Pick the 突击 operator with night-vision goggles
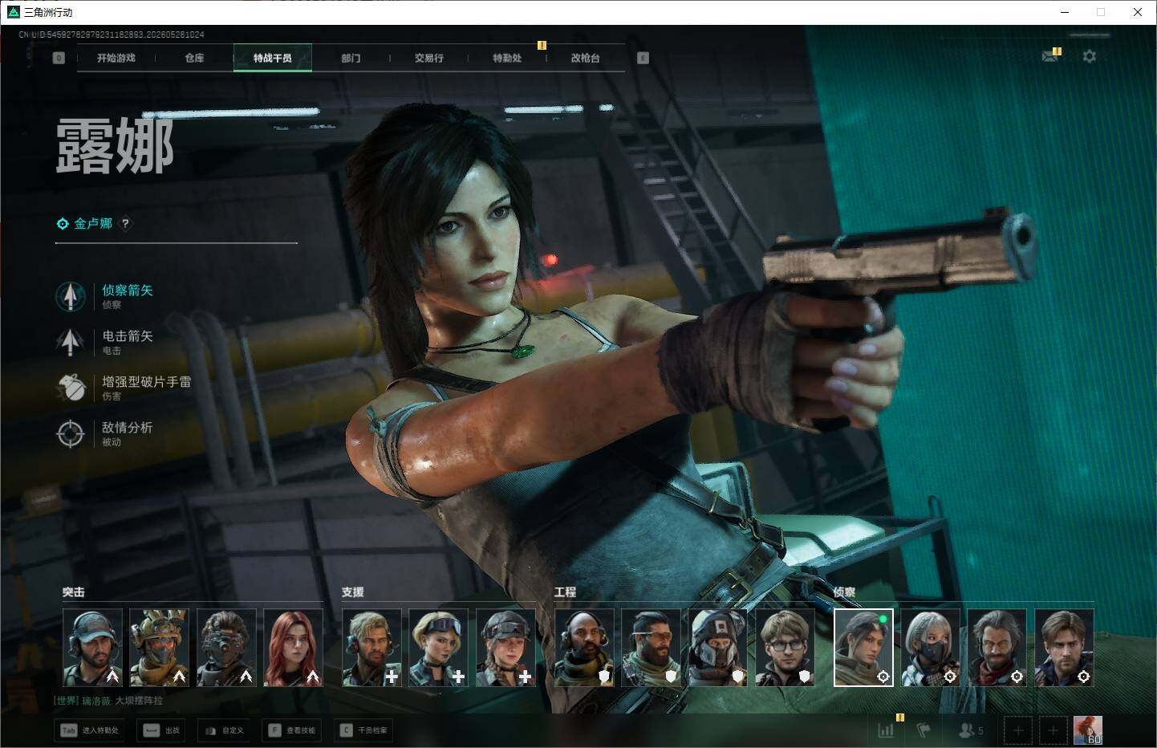Viewport: 1157px width, 748px height. (226, 648)
